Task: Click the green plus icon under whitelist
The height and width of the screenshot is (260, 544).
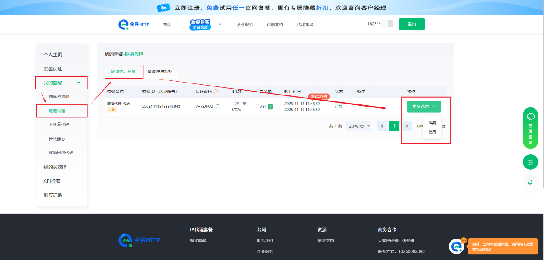Action: click(270, 107)
